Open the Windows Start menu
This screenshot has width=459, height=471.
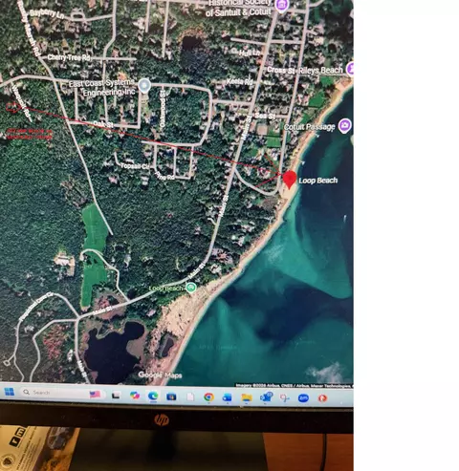[x=10, y=392]
